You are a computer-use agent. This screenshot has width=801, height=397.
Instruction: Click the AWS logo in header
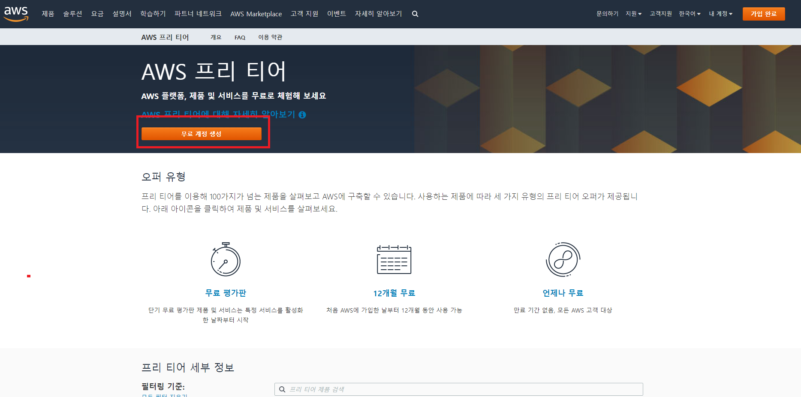pos(16,13)
